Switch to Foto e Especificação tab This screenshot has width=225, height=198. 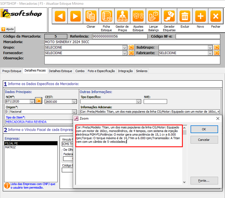[x=101, y=71]
